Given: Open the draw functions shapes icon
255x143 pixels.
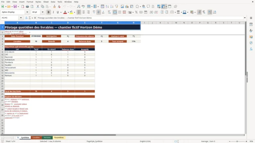Looking at the screenshot, I should click(175, 7).
